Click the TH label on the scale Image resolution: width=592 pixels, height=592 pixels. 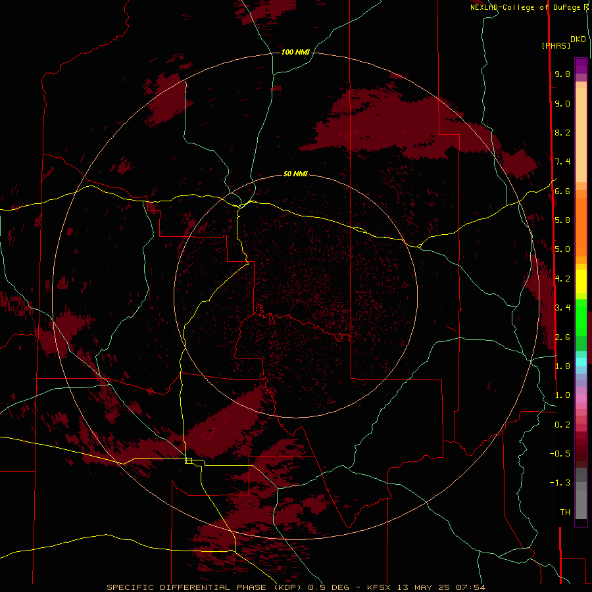[565, 512]
